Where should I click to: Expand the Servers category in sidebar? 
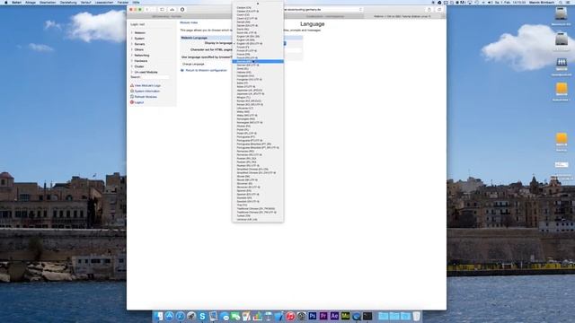140,44
